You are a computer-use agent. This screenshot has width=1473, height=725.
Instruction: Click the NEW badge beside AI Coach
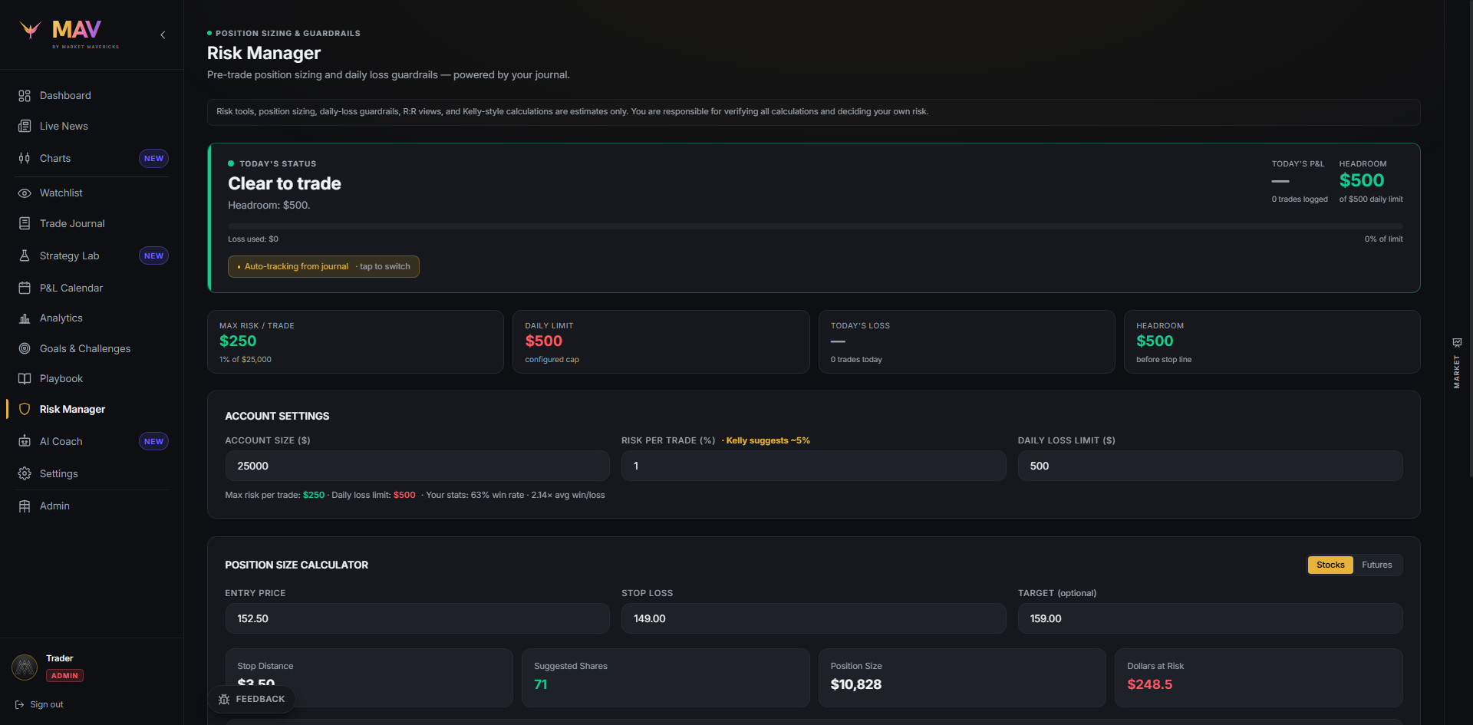point(153,442)
